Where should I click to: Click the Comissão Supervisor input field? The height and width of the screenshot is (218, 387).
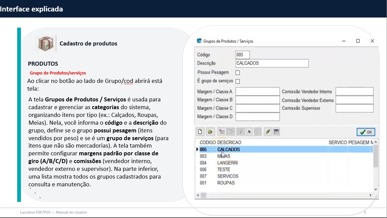coord(354,108)
